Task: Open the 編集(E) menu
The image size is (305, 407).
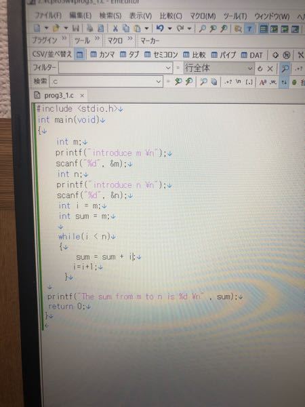Action: tap(80, 16)
